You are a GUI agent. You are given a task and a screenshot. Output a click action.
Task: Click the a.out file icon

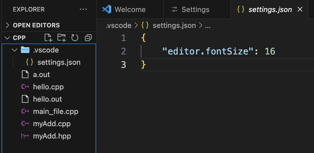coord(25,75)
